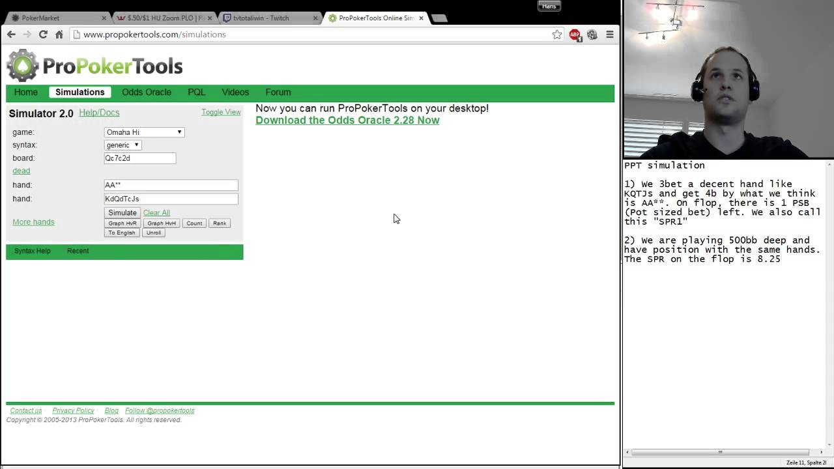Open the Adblock Plus extension icon
This screenshot has width=834, height=469.
click(x=575, y=35)
